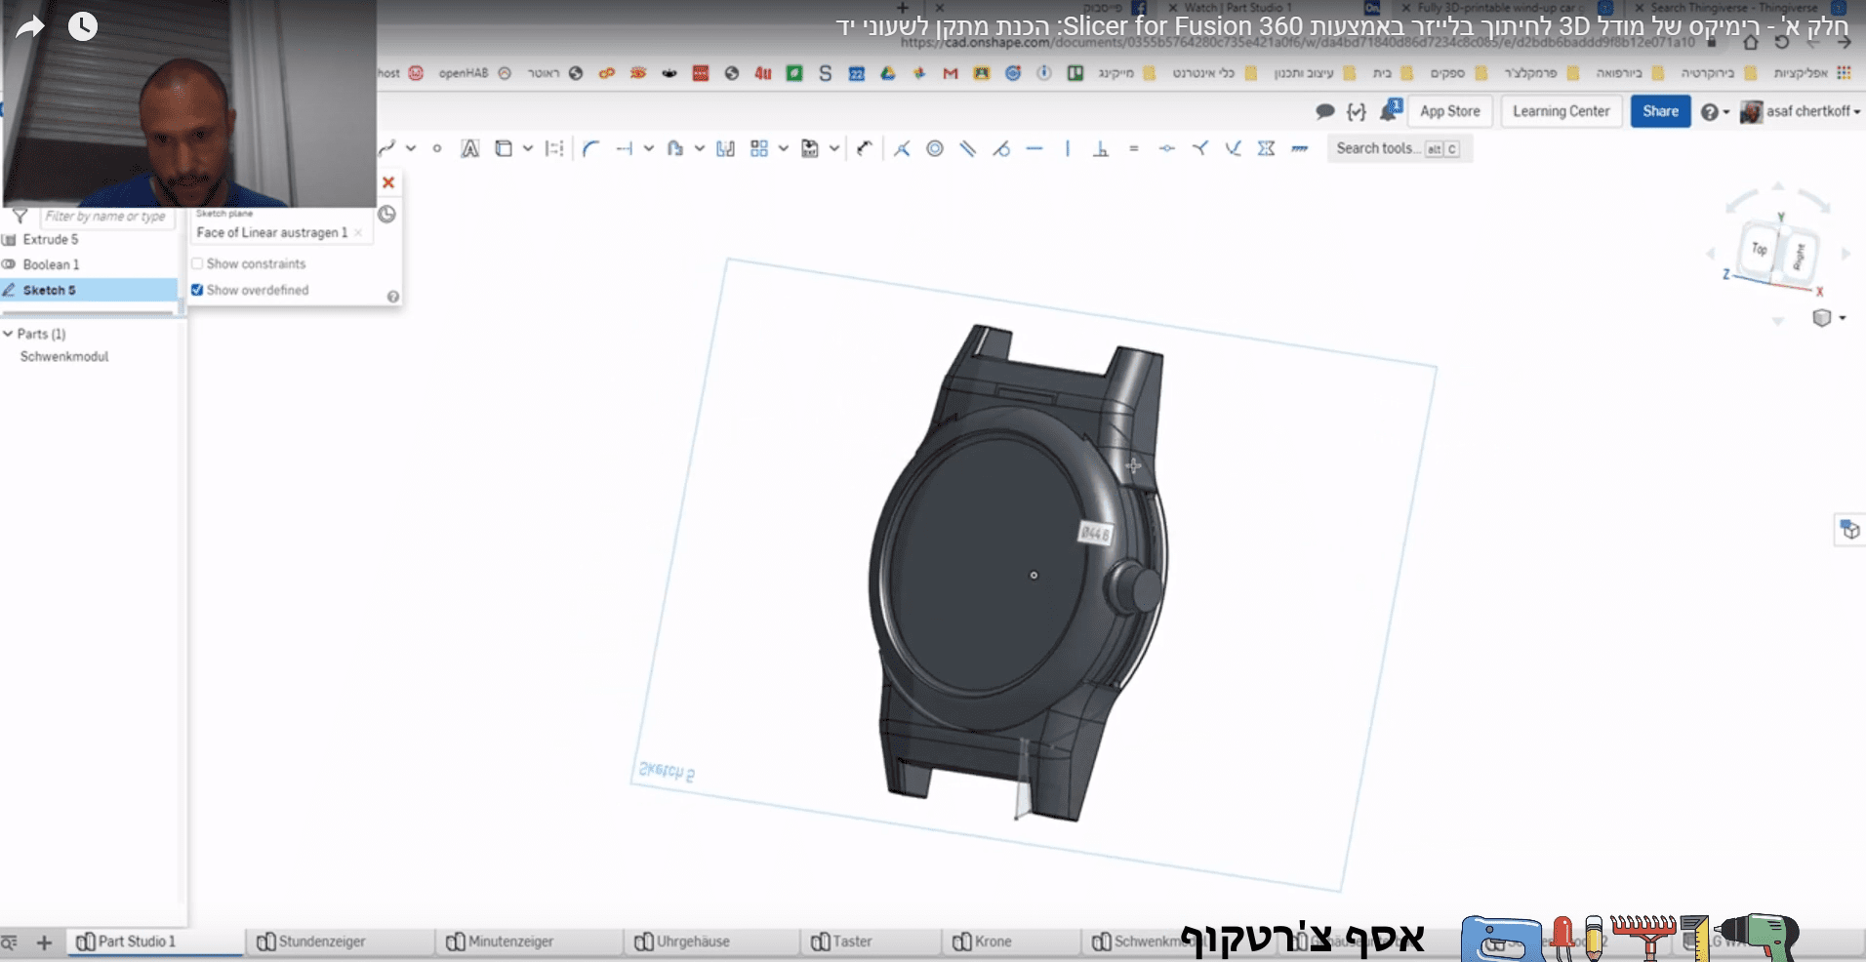Open the comments speech bubble icon
The width and height of the screenshot is (1866, 962).
click(x=1325, y=111)
